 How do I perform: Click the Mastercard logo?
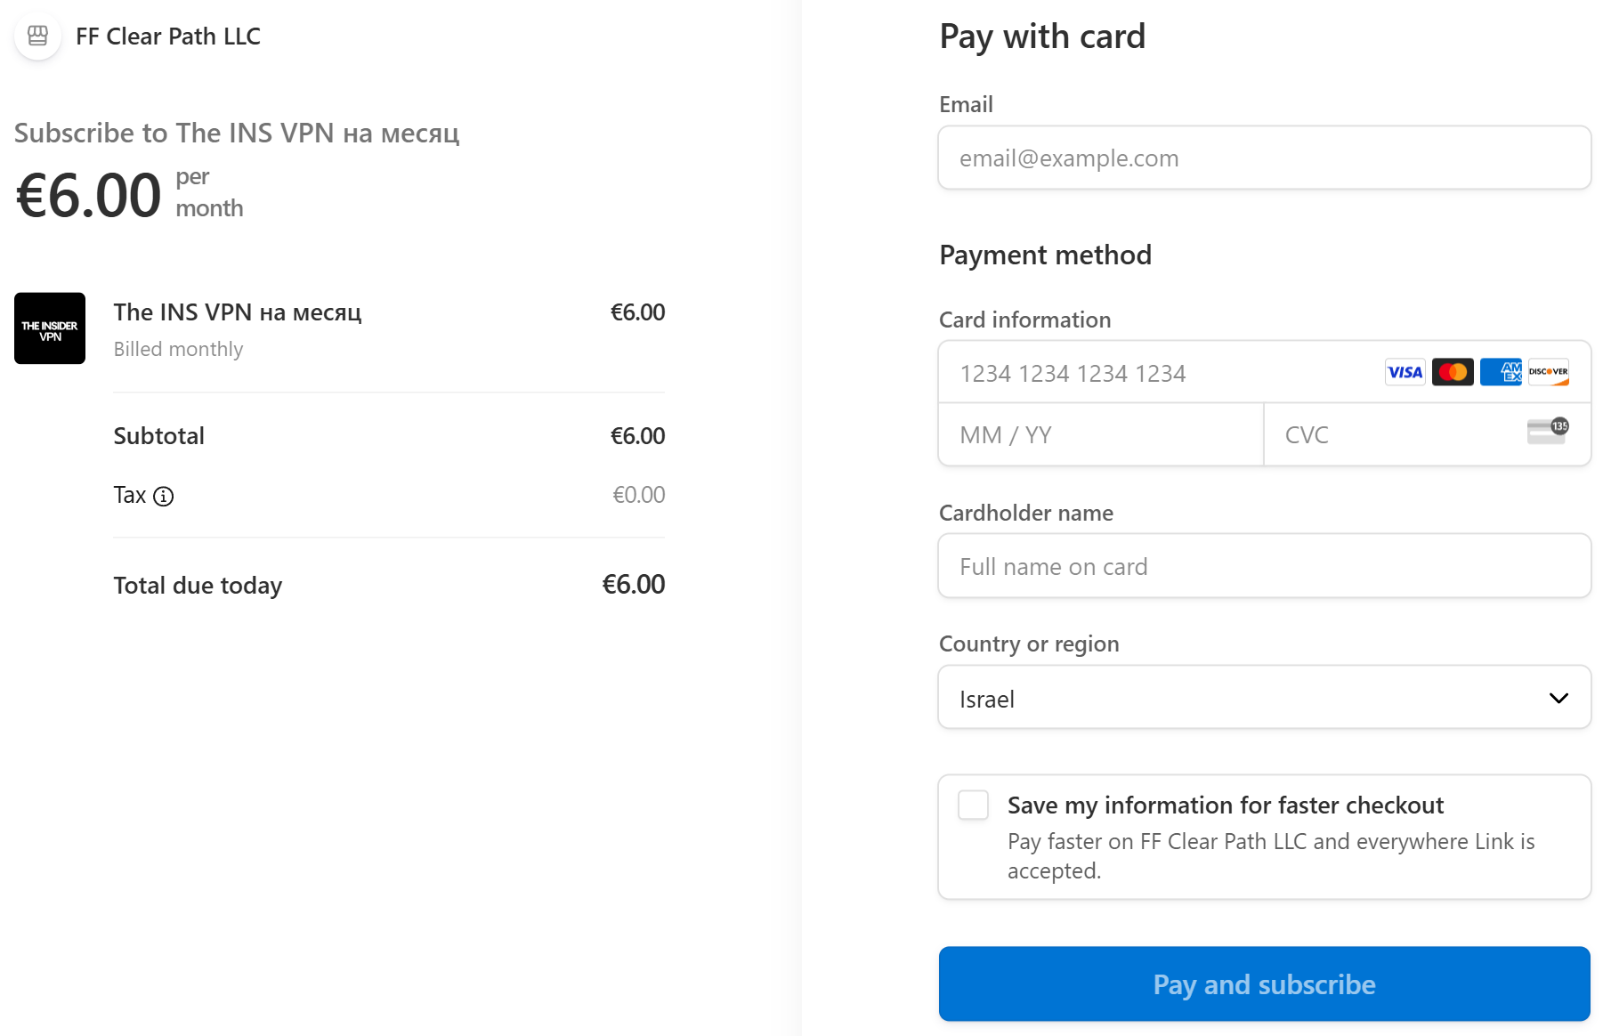[1453, 372]
